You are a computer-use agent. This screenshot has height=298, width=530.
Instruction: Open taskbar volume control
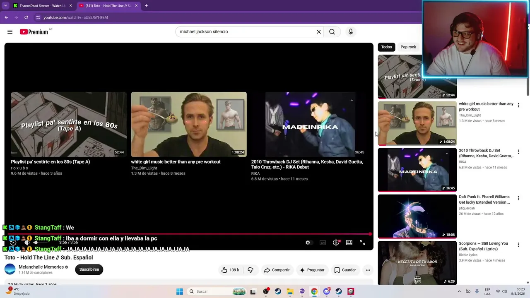505,291
